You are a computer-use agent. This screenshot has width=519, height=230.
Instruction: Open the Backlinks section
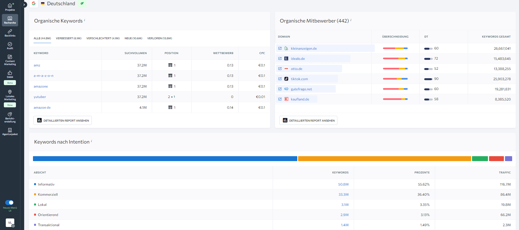point(10,33)
